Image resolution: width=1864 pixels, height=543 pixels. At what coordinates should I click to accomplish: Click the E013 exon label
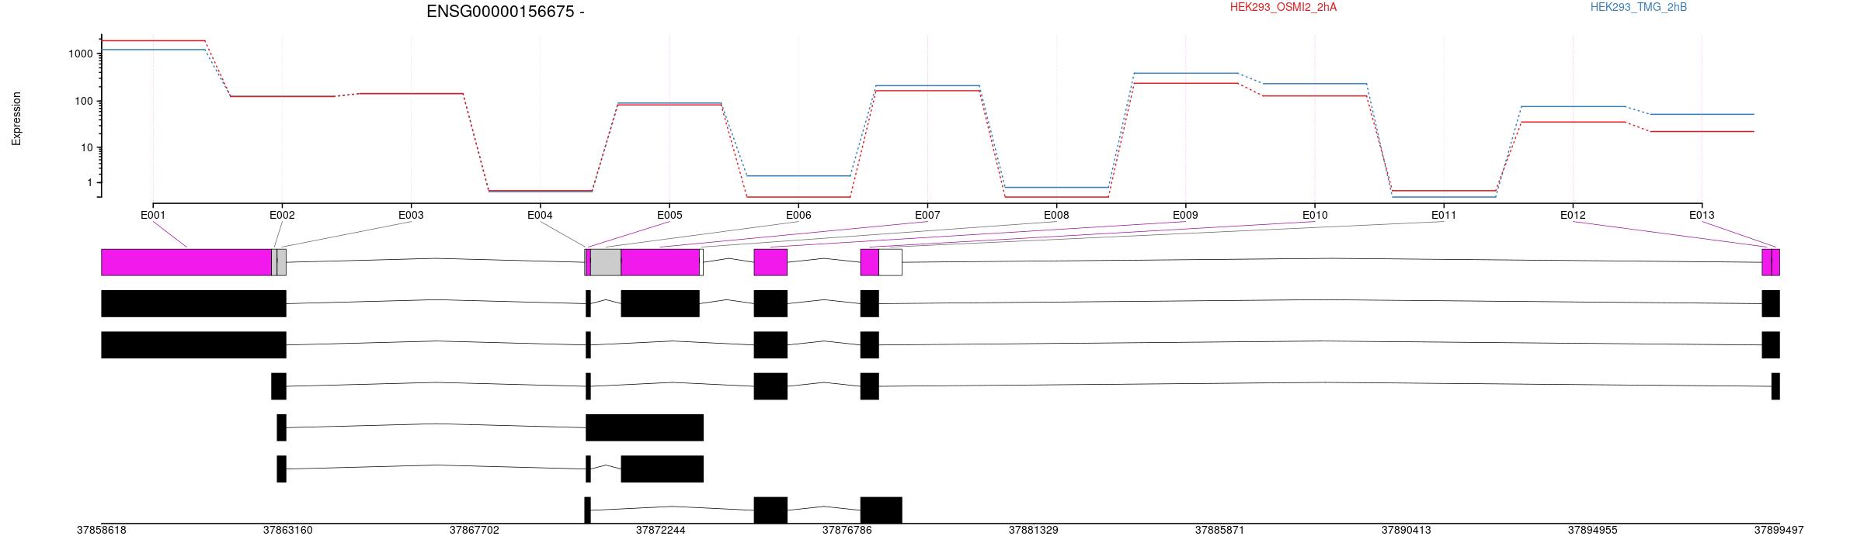[x=1702, y=215]
